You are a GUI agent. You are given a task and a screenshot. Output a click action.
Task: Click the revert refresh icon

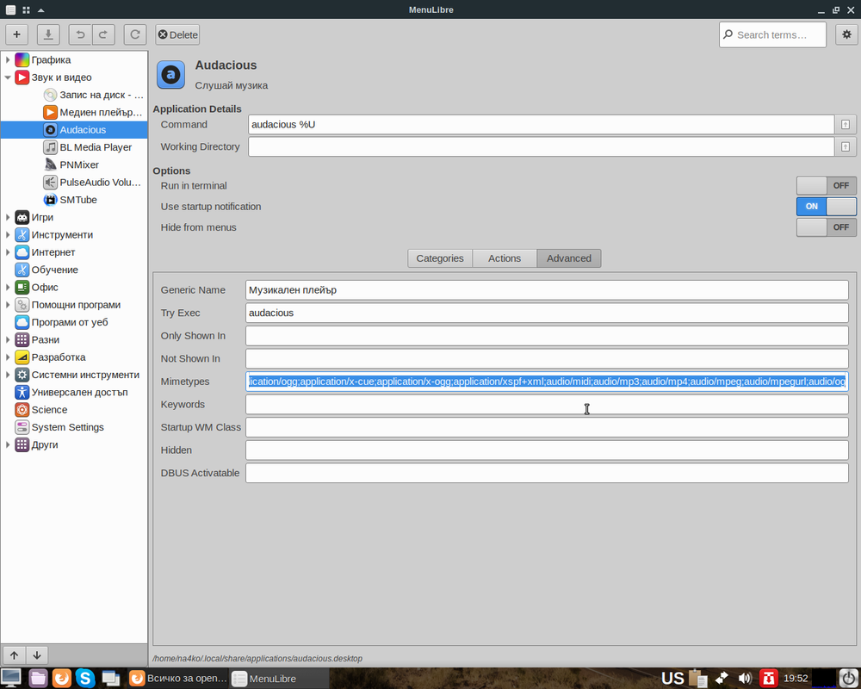[135, 34]
